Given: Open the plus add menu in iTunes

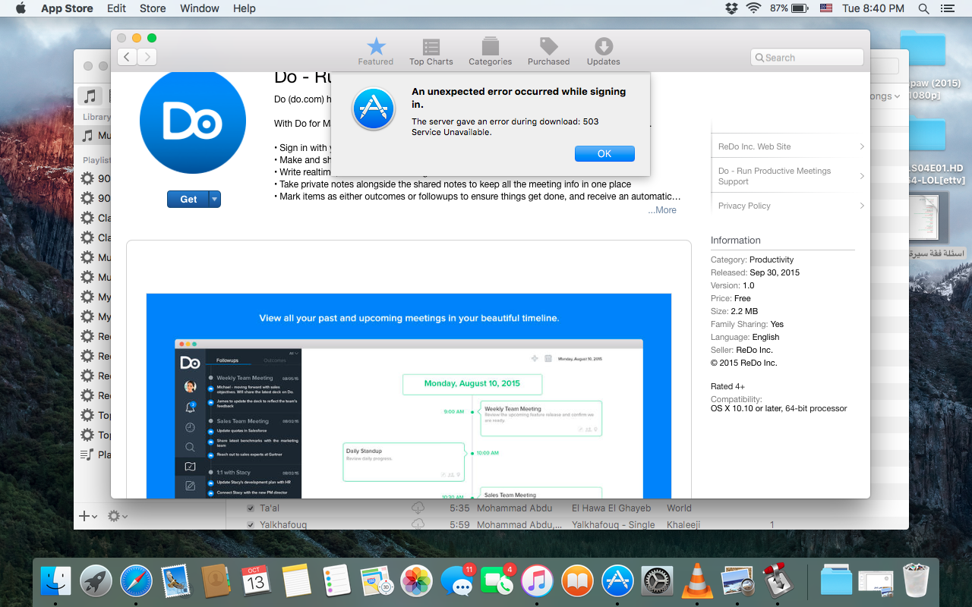Looking at the screenshot, I should click(88, 516).
